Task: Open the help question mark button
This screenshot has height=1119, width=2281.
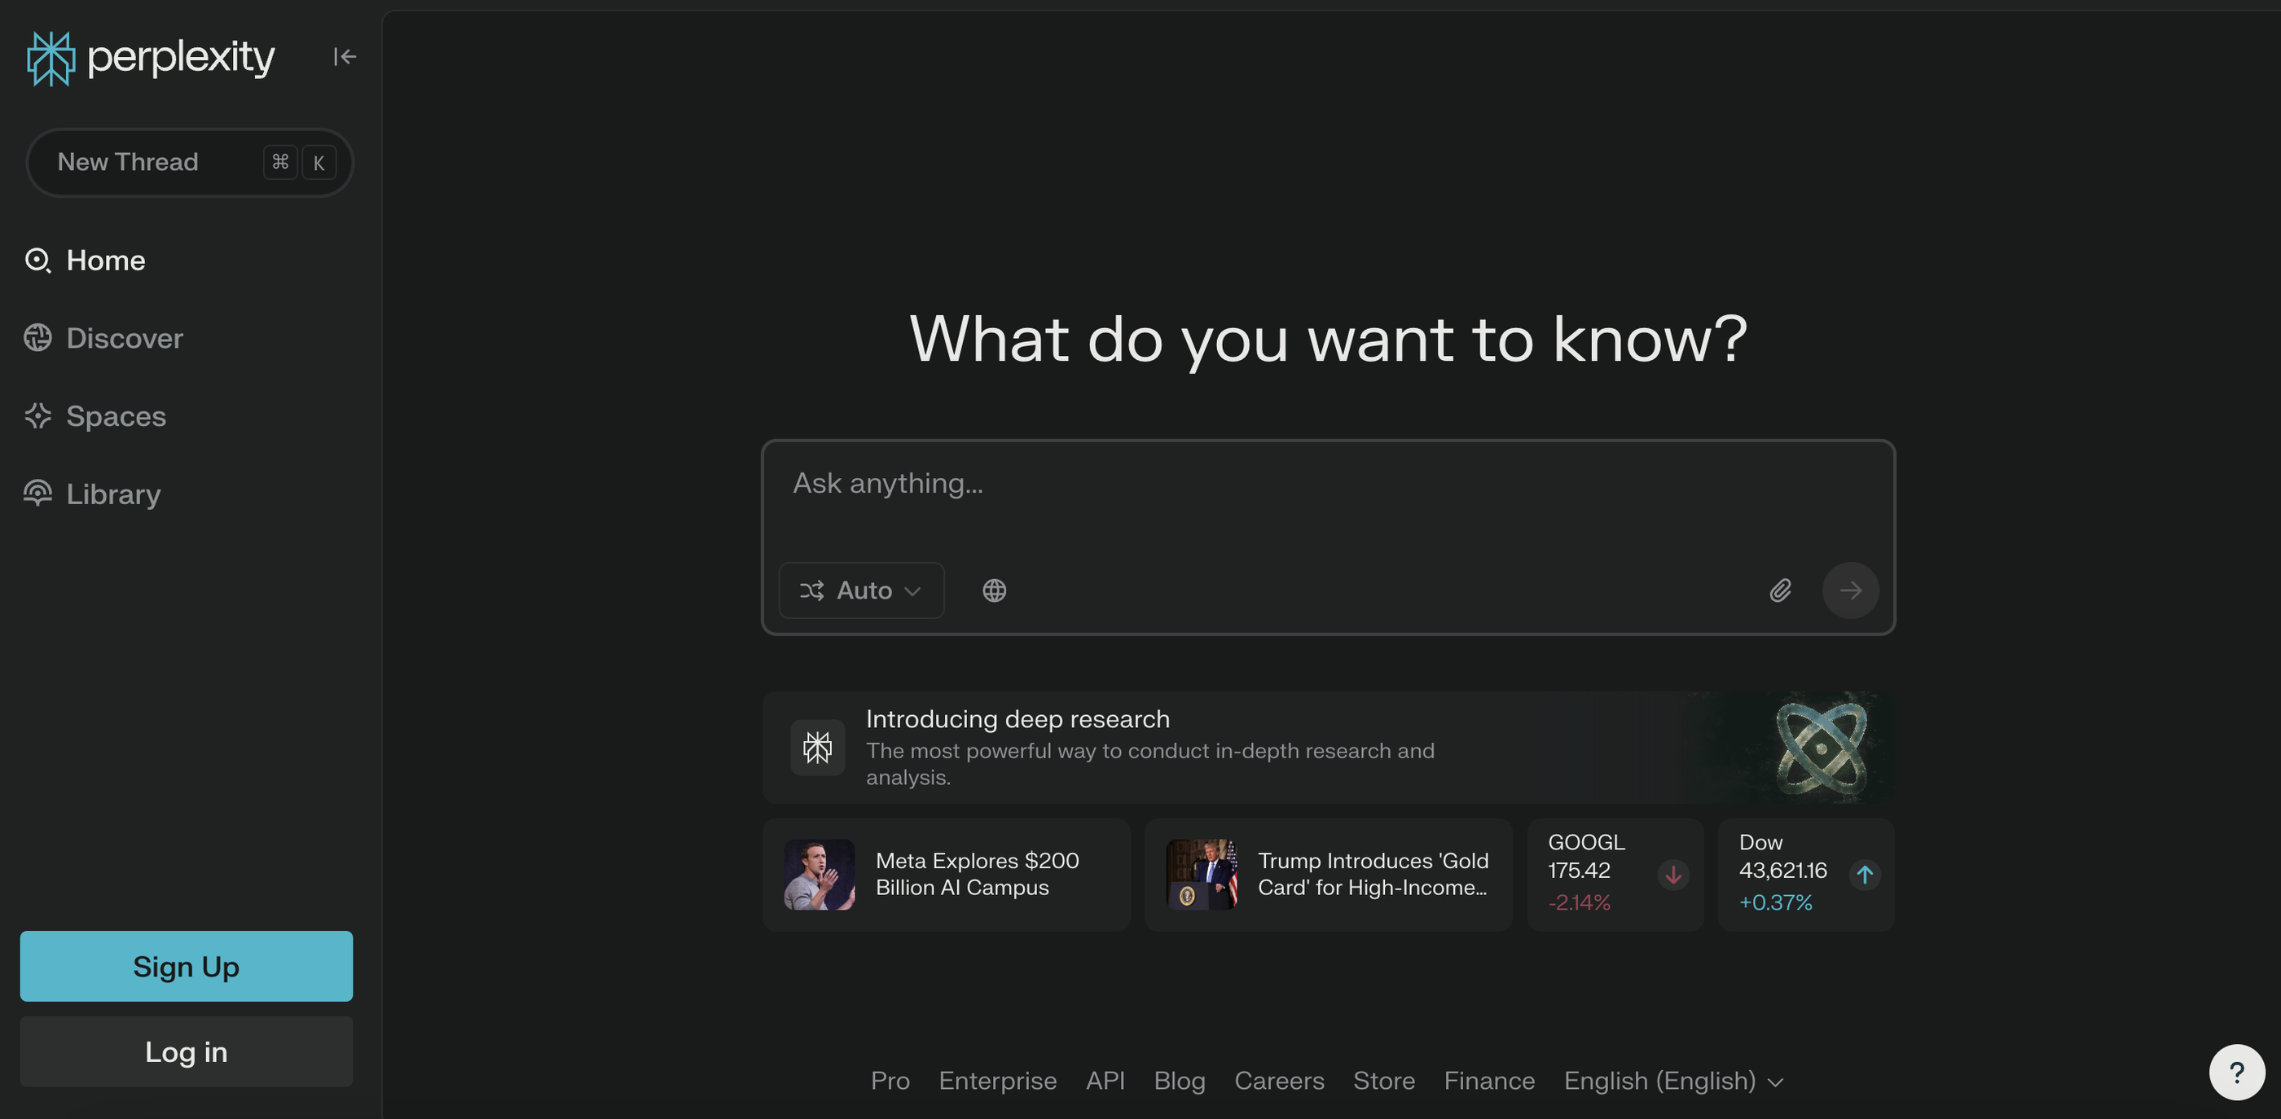Action: [2237, 1072]
